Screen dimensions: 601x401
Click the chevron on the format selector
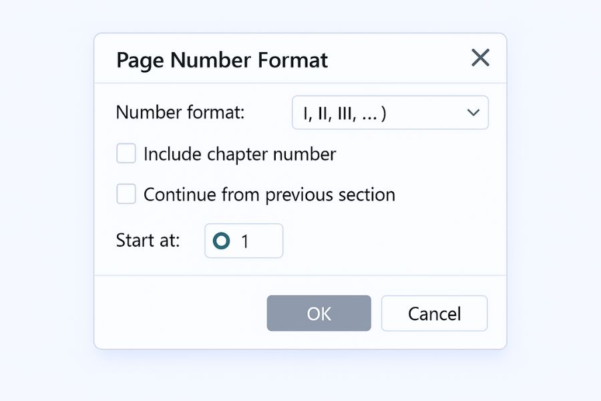point(474,112)
